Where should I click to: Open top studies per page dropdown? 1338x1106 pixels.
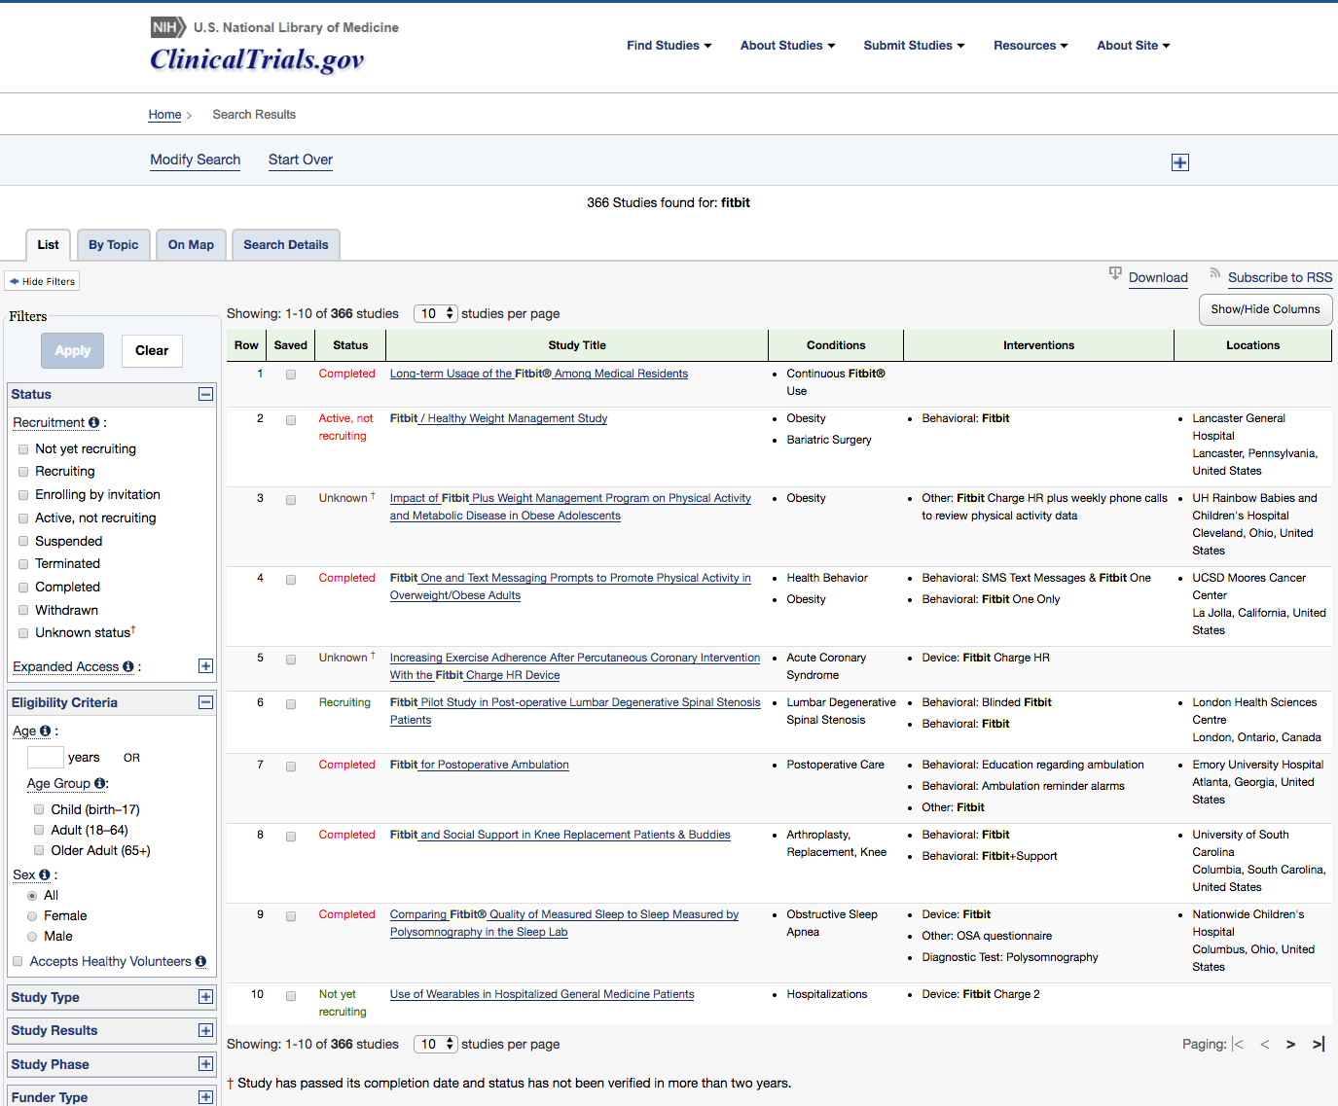(x=436, y=313)
